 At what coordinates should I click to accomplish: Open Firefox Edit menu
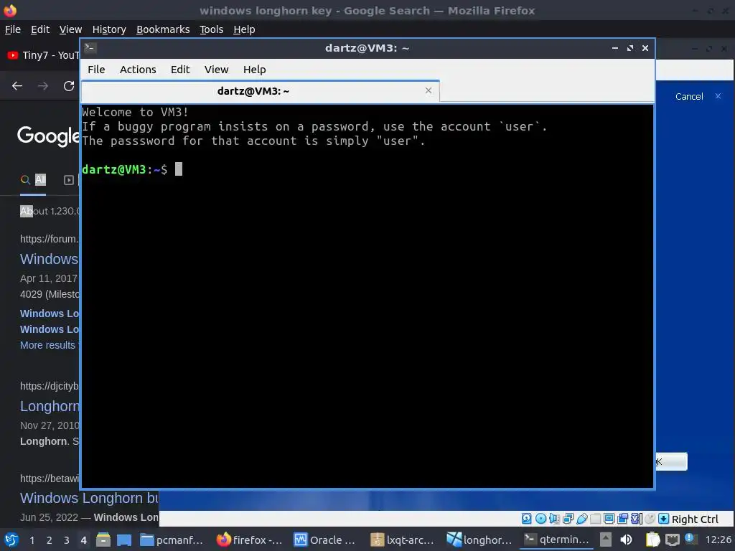pos(40,29)
